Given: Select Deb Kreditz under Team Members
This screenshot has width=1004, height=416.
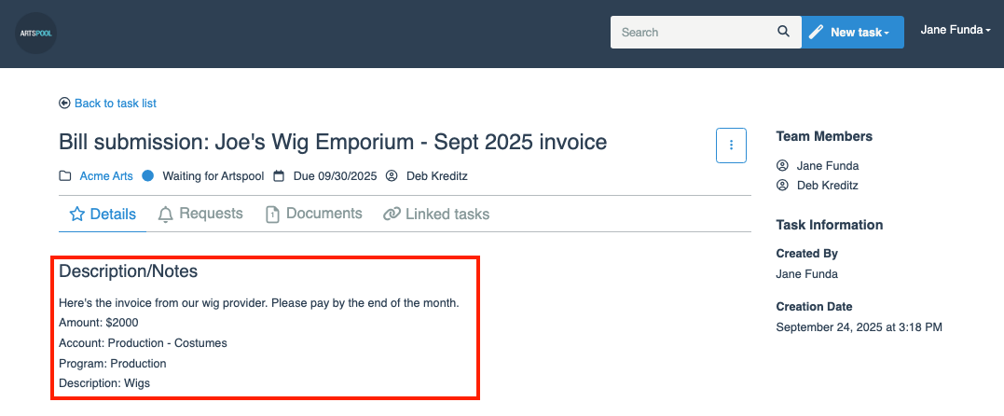Looking at the screenshot, I should click(828, 186).
